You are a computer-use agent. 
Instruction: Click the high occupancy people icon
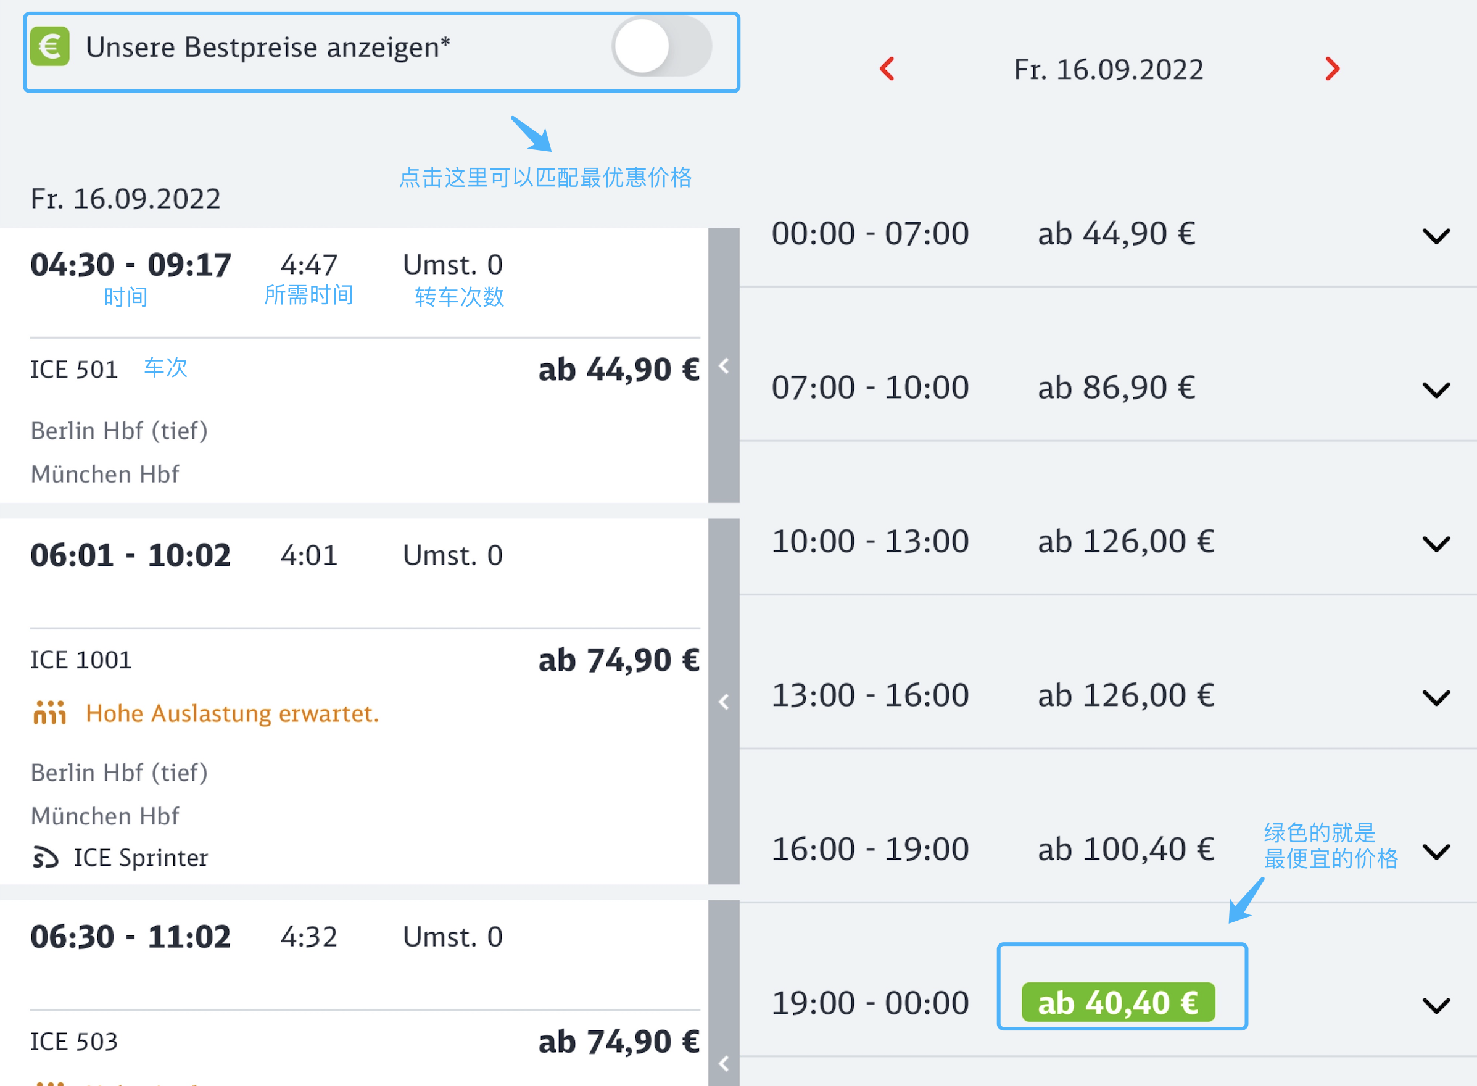50,713
